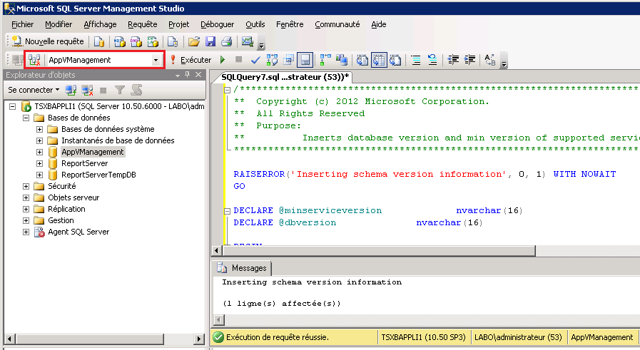Click the Object Explorer filter funnel
The width and height of the screenshot is (640, 350).
120,90
